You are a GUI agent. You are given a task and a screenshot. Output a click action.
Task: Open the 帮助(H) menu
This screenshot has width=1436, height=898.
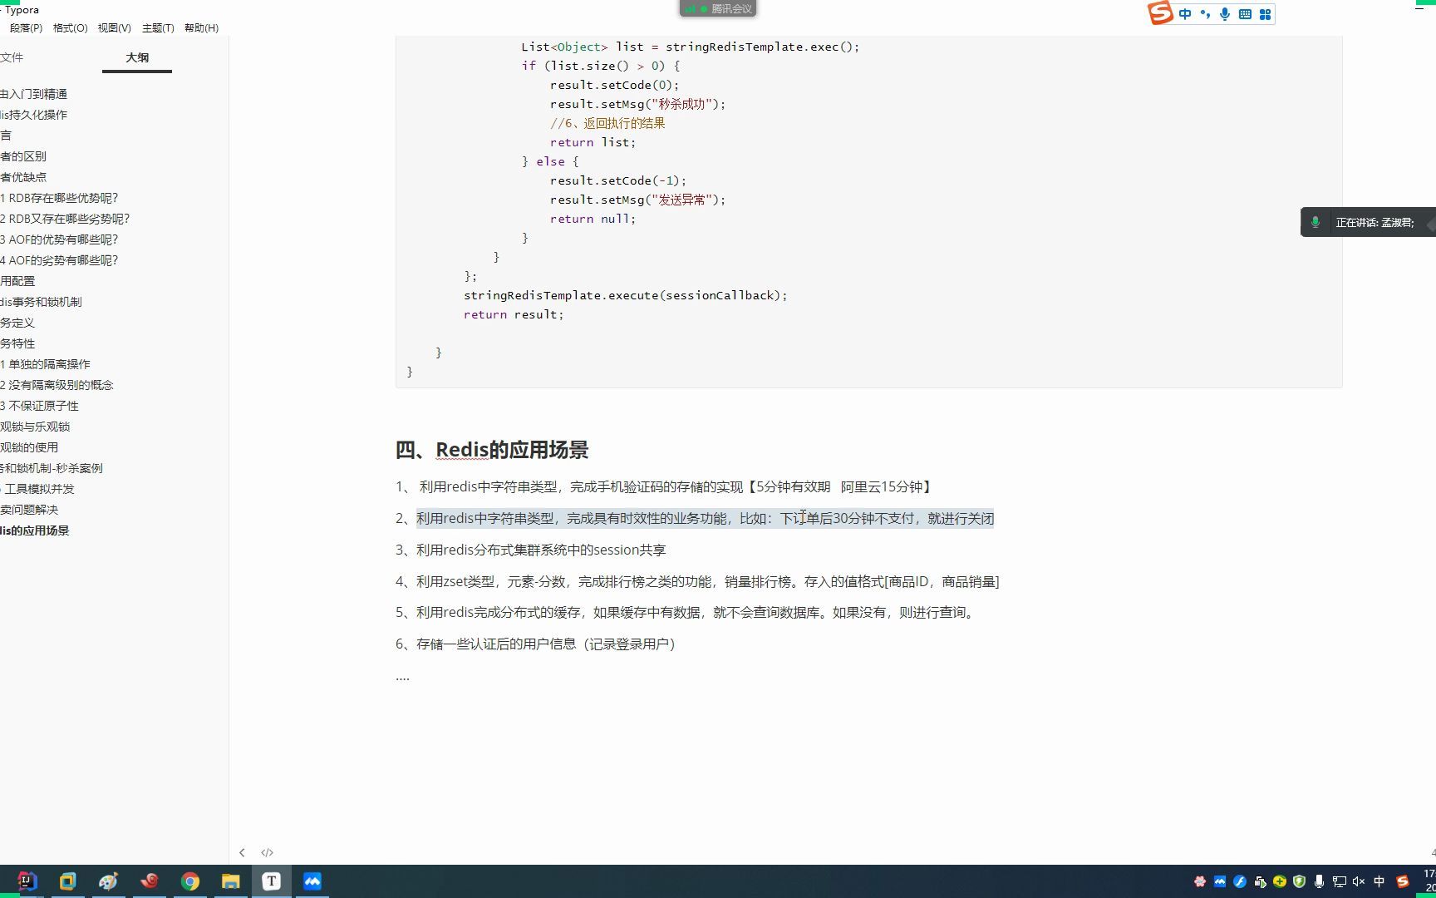click(x=201, y=28)
